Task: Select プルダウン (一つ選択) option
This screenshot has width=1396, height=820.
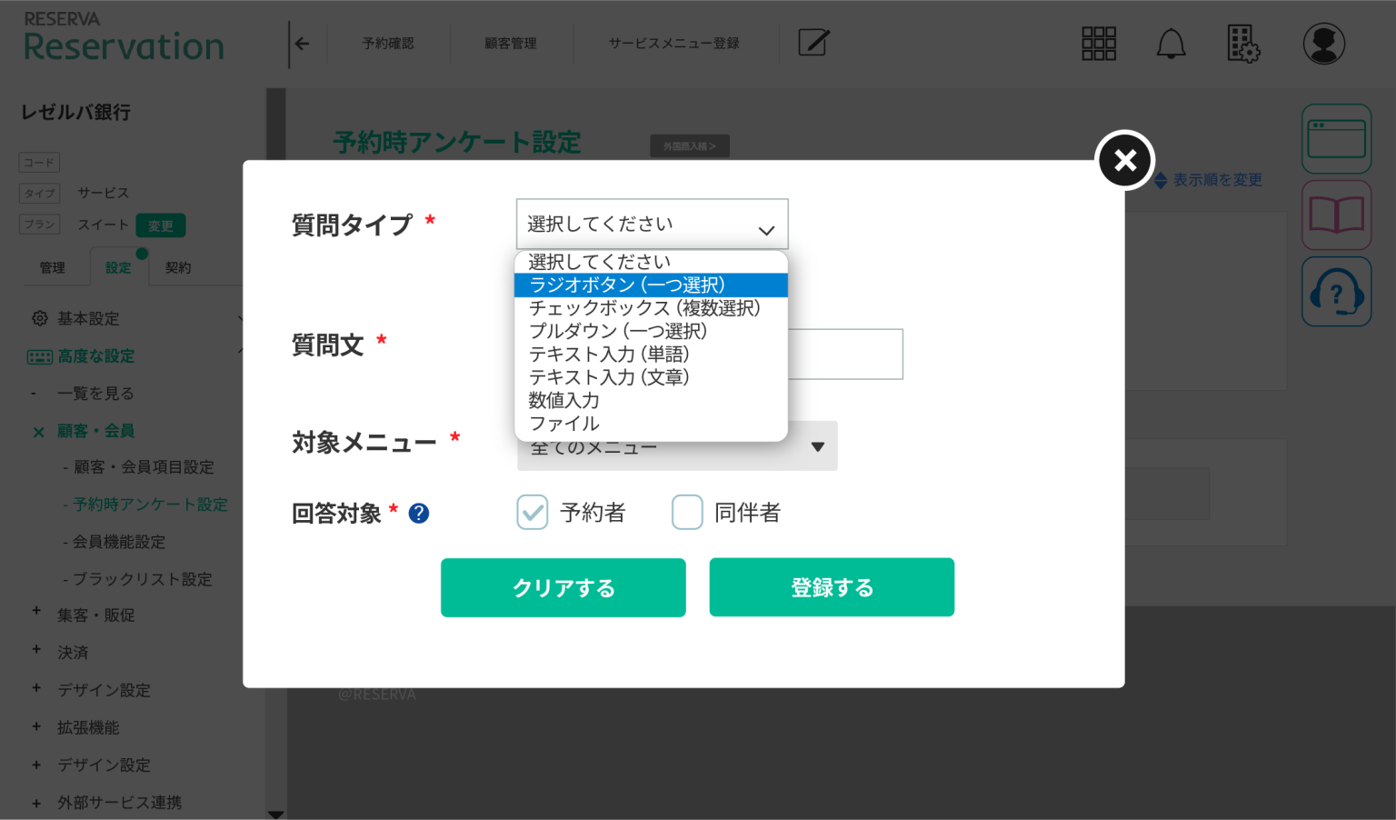Action: pyautogui.click(x=651, y=331)
